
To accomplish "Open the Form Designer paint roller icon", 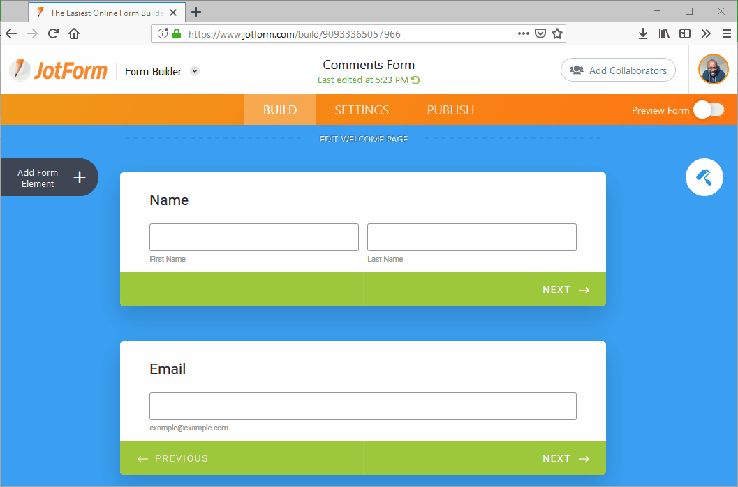I will [704, 177].
